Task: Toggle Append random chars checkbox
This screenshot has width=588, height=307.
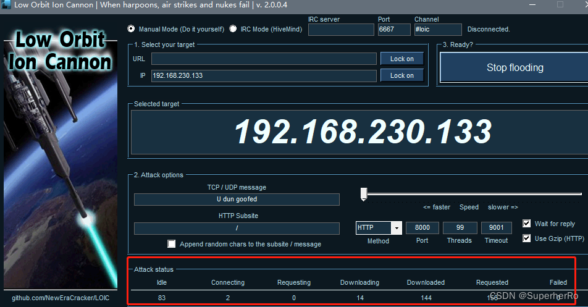Action: tap(171, 244)
